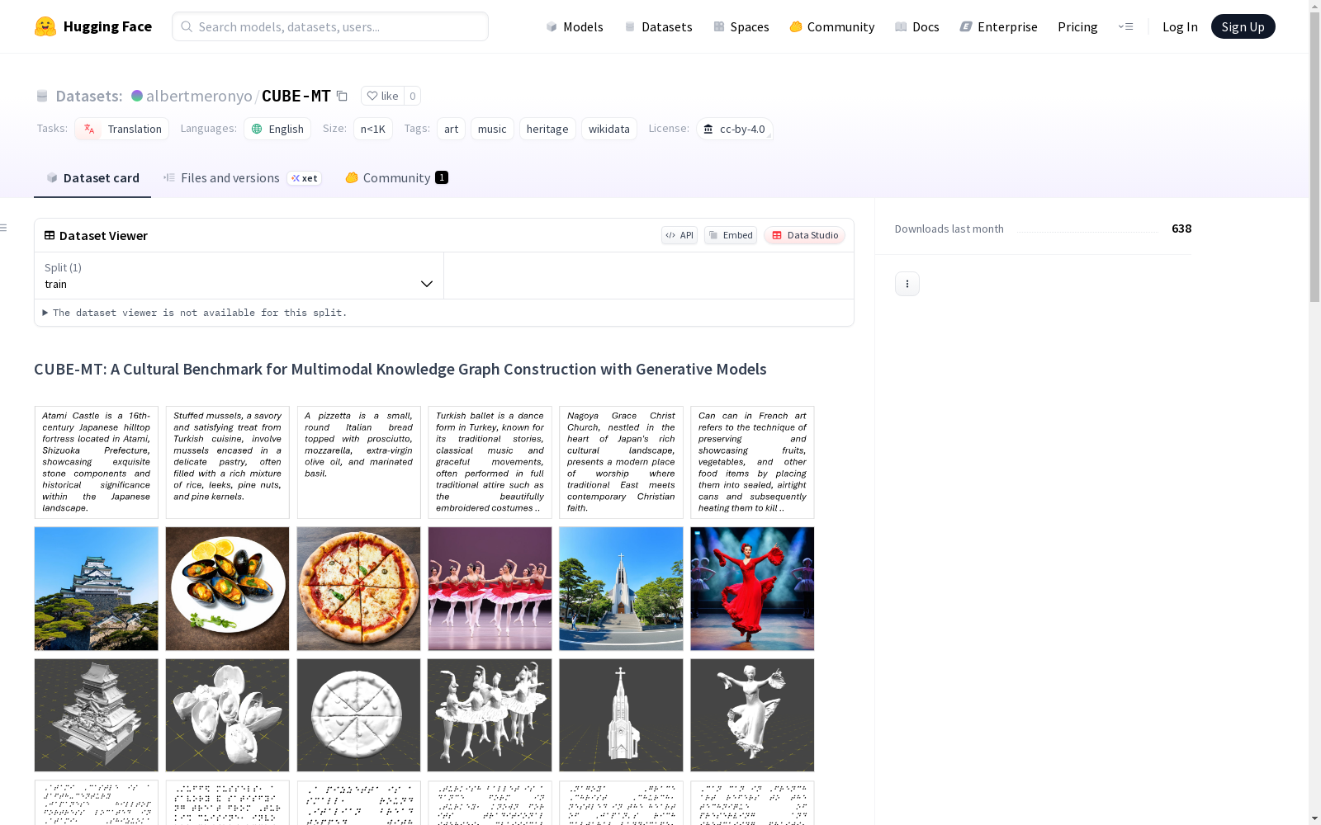Click the Datasets breadcrumb icon

[42, 96]
